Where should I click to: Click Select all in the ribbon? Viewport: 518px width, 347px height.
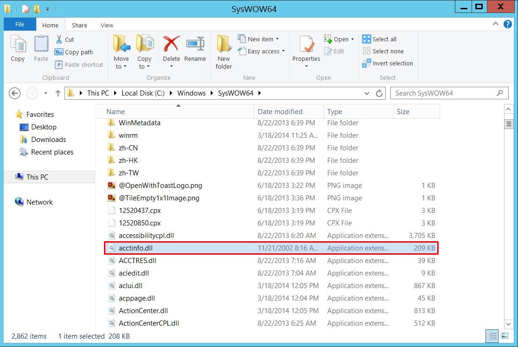click(379, 39)
